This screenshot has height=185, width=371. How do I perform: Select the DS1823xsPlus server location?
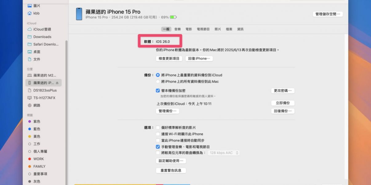(x=45, y=90)
